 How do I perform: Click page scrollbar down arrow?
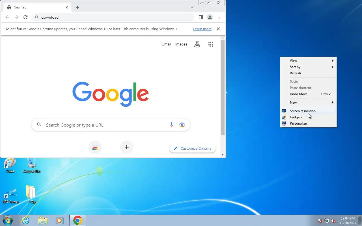[x=223, y=155]
